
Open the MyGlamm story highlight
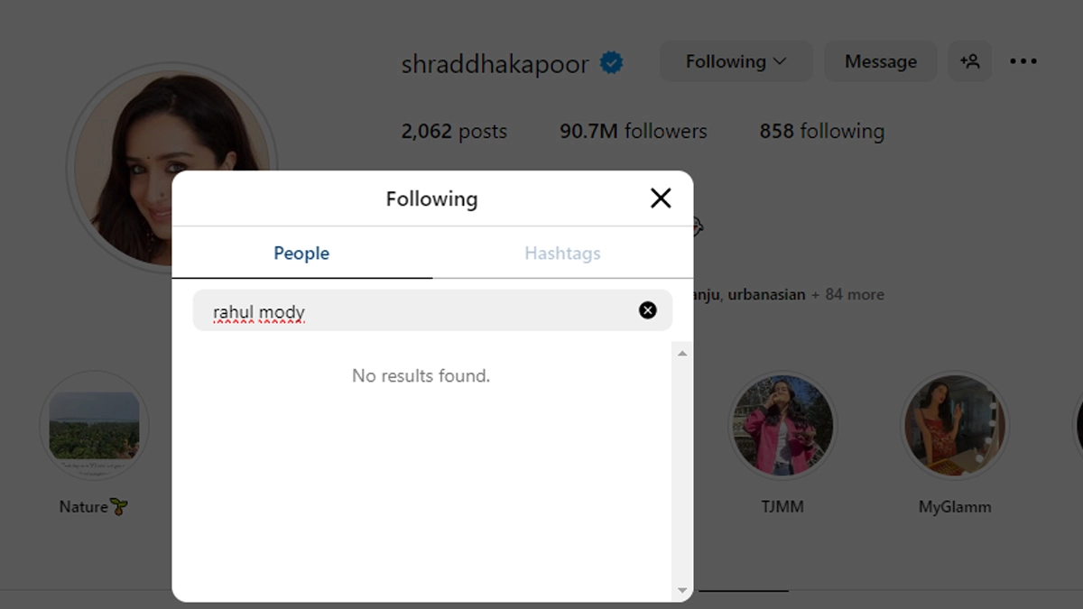[x=954, y=425]
